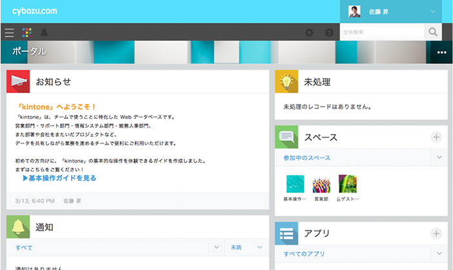453x270 pixels.
Task: Open the hamburger navigation menu
Action: pos(9,32)
